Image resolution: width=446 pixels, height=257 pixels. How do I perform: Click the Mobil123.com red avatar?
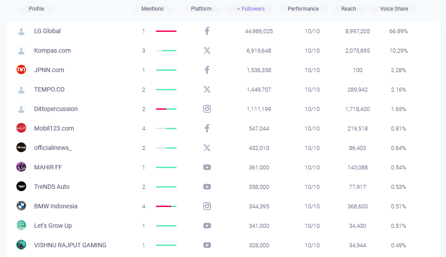(x=21, y=128)
